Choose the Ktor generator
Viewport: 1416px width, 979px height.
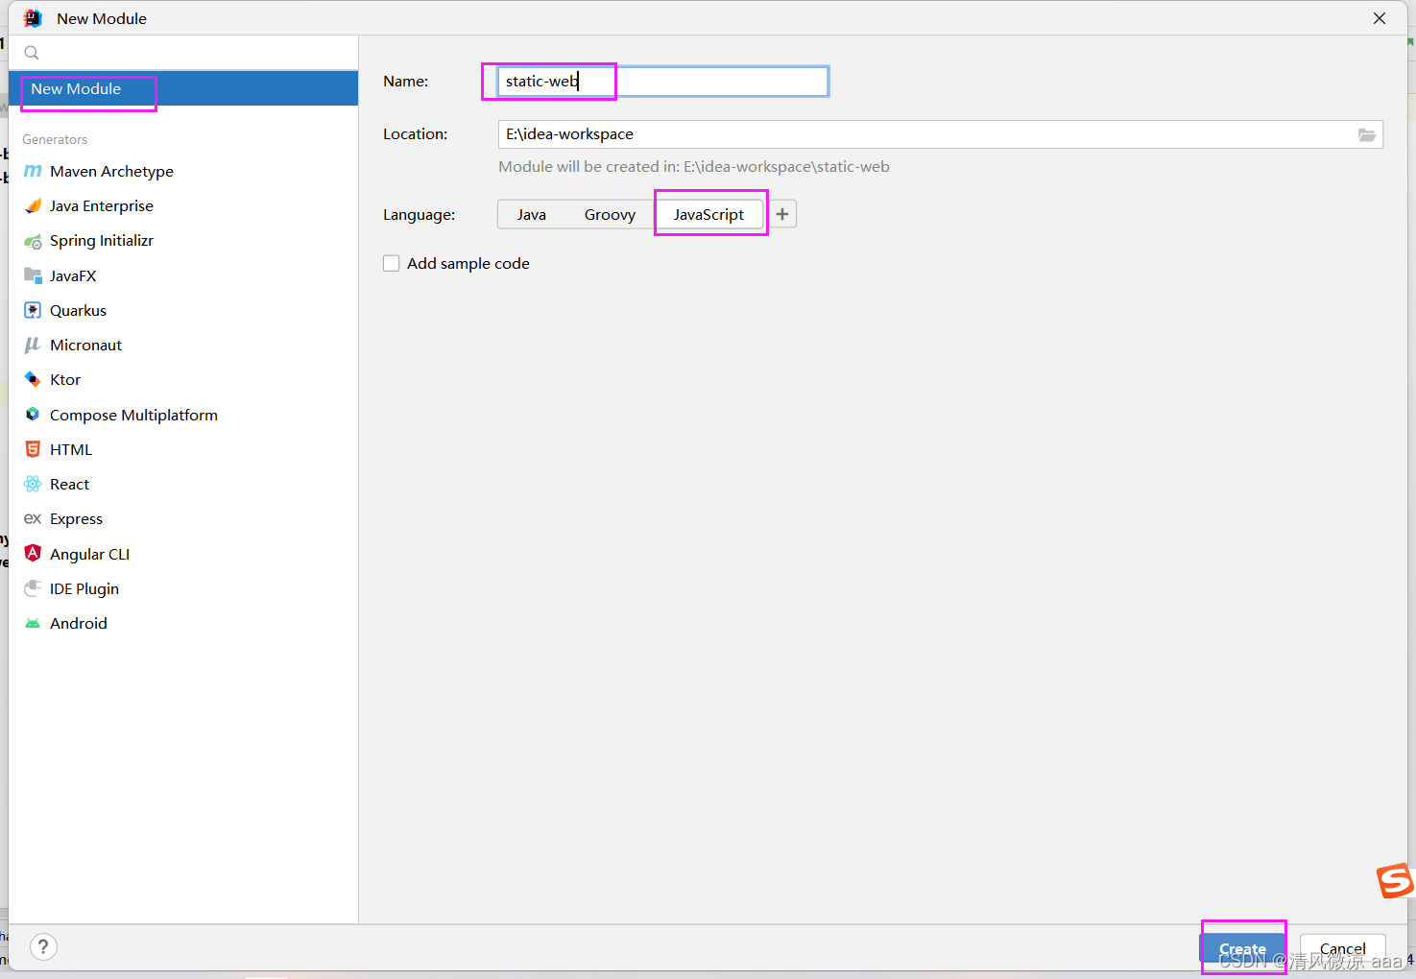pos(183,379)
